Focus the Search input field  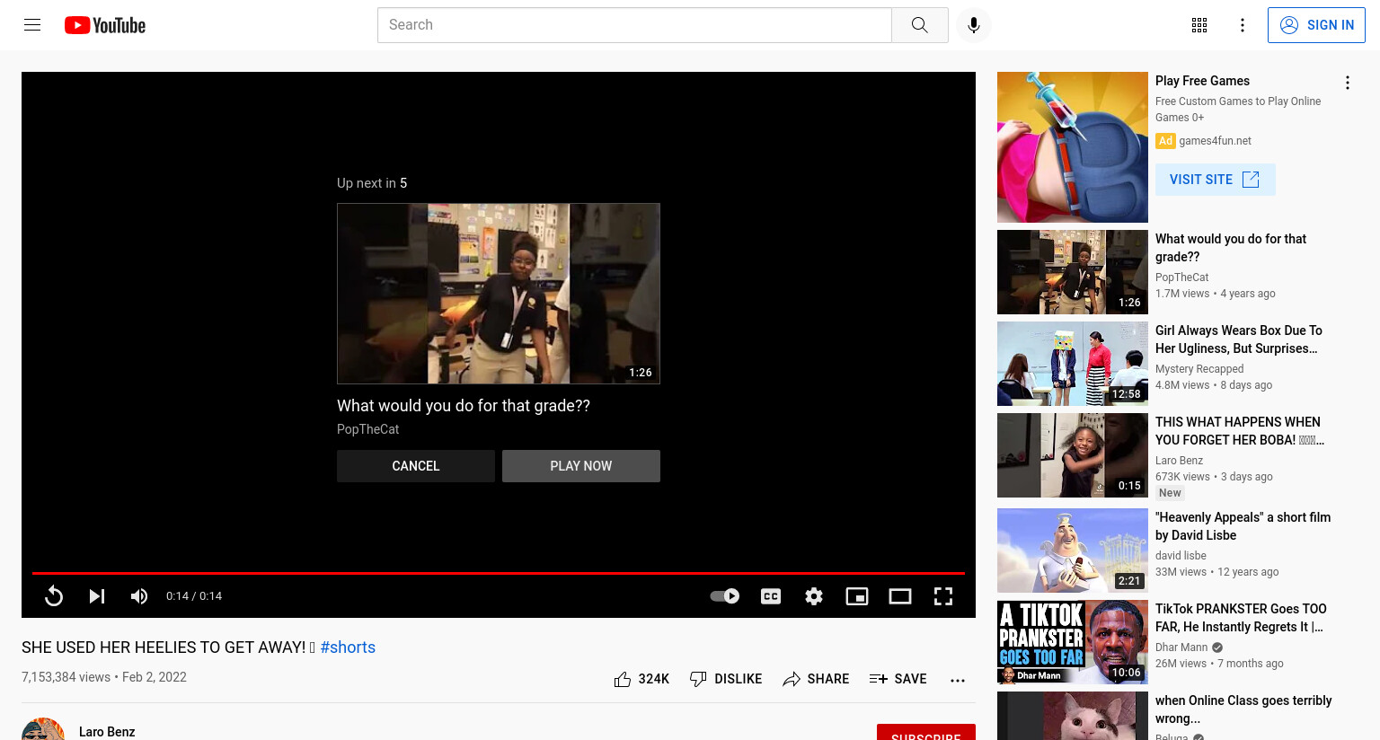[634, 25]
